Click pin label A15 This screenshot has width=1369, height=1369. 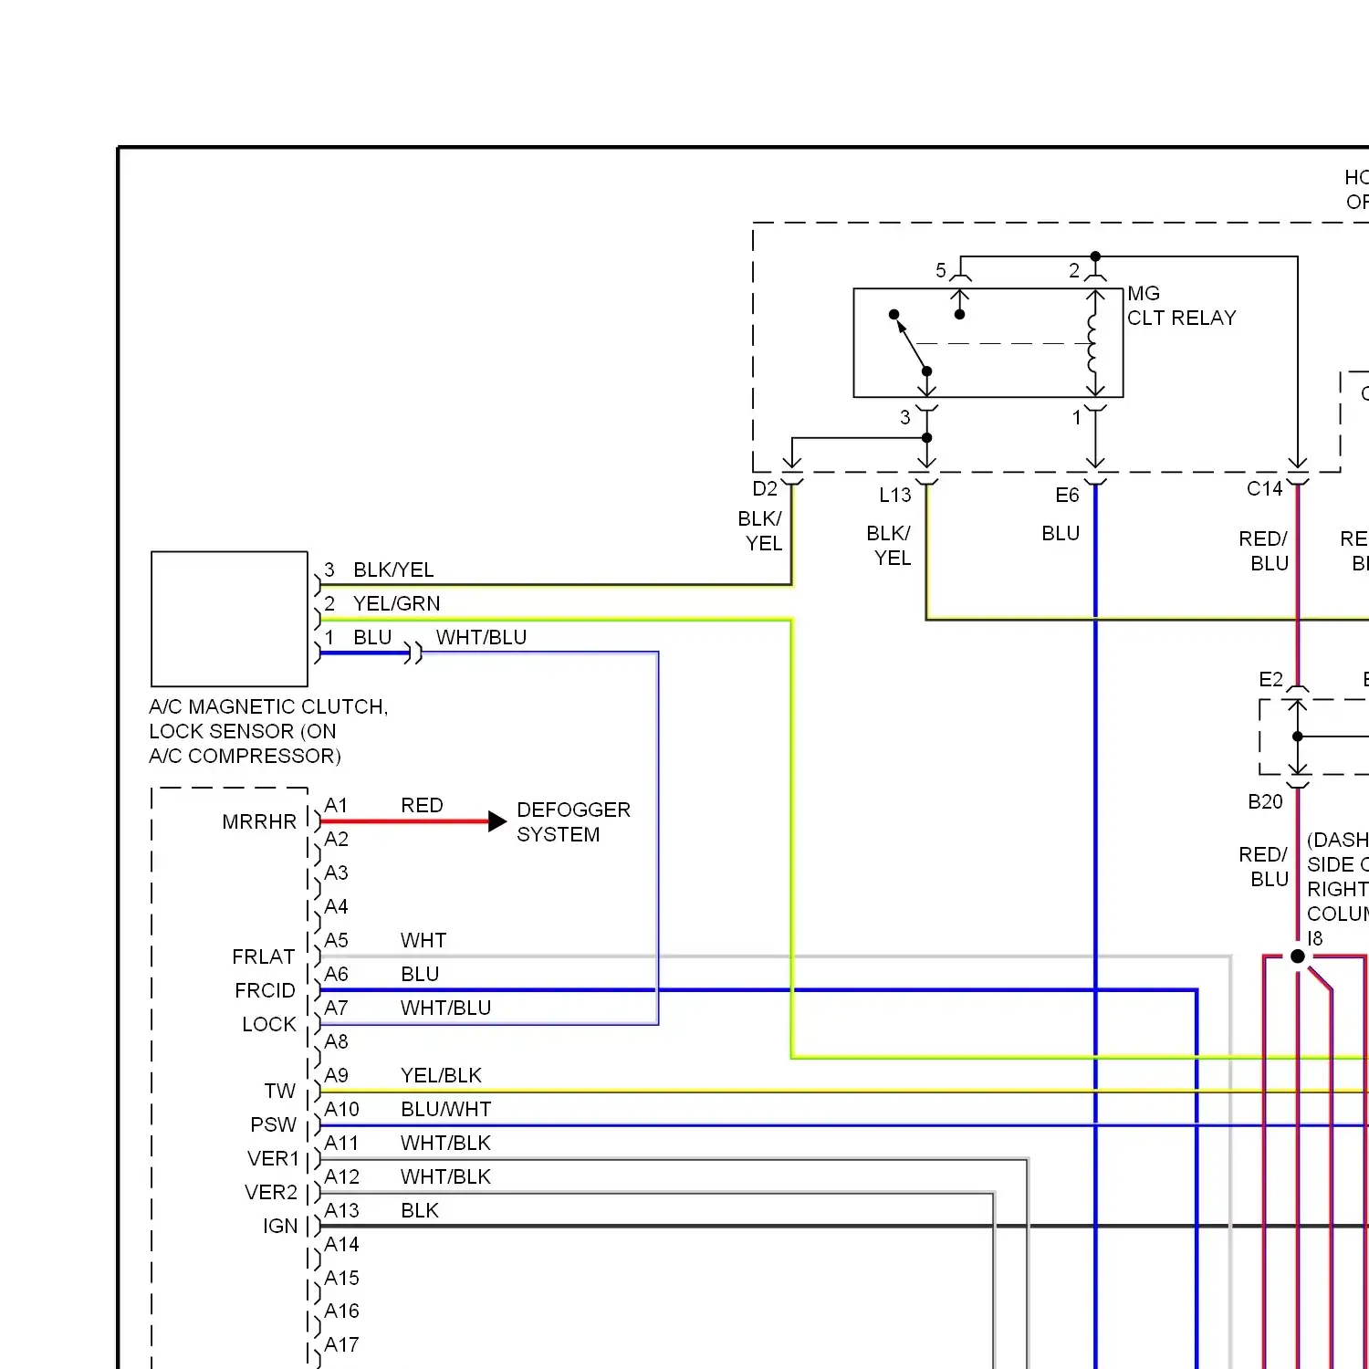[x=341, y=1278]
